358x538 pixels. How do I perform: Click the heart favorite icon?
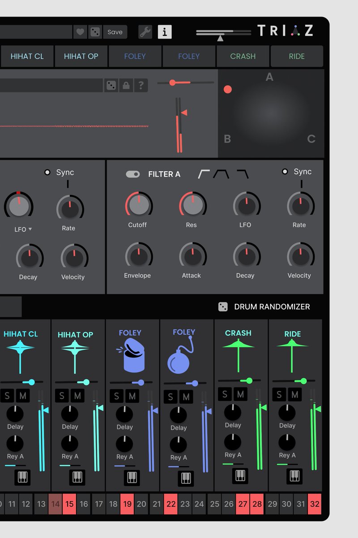pyautogui.click(x=80, y=32)
